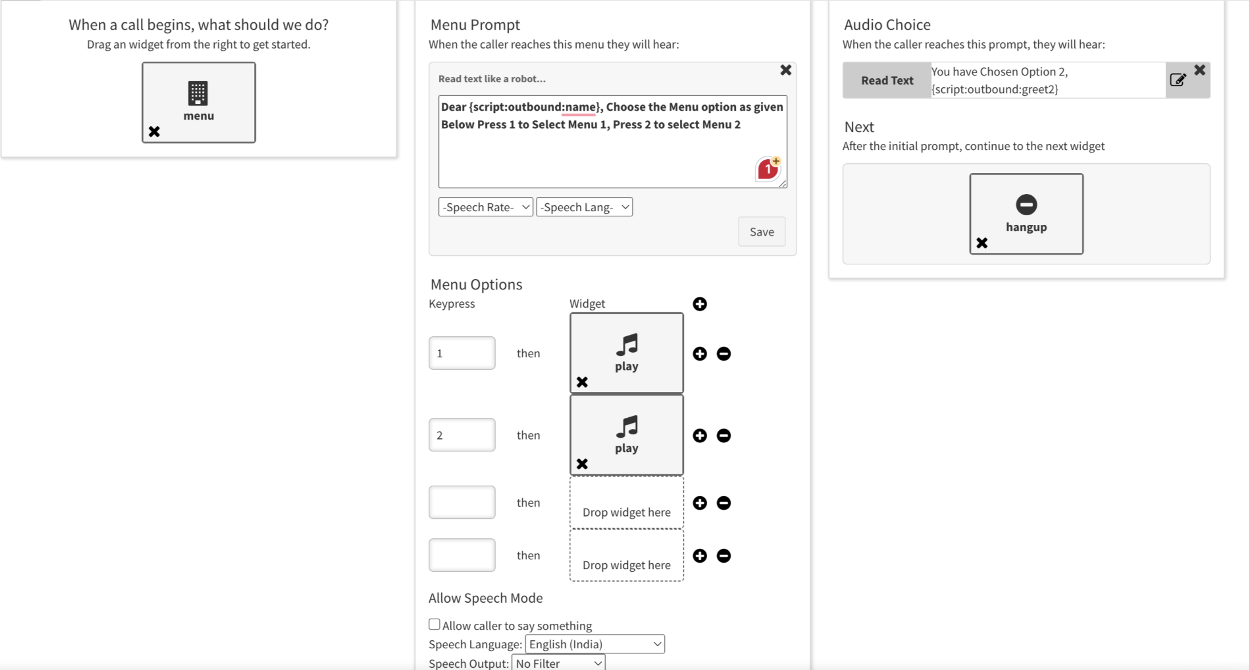Click the keypress input field for the third option
1249x670 pixels.
(461, 502)
